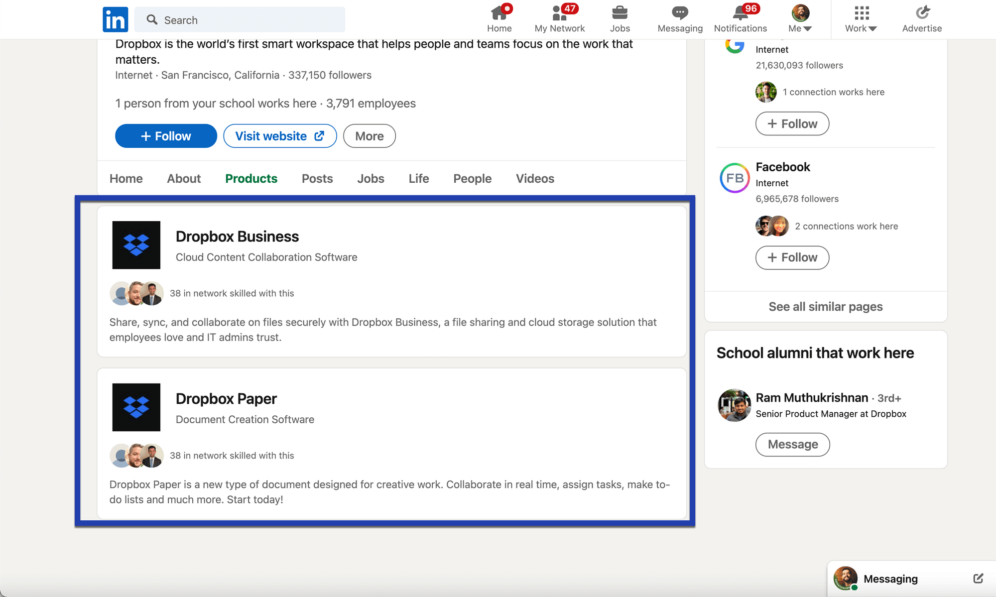
Task: Follow the Google company page
Action: 792,123
